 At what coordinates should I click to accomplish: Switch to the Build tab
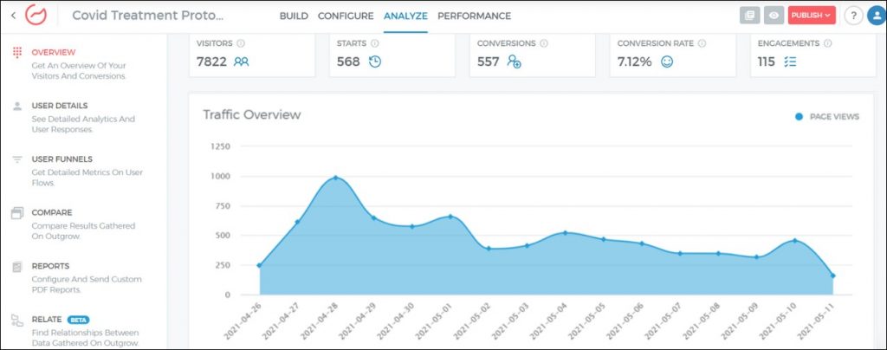tap(294, 16)
